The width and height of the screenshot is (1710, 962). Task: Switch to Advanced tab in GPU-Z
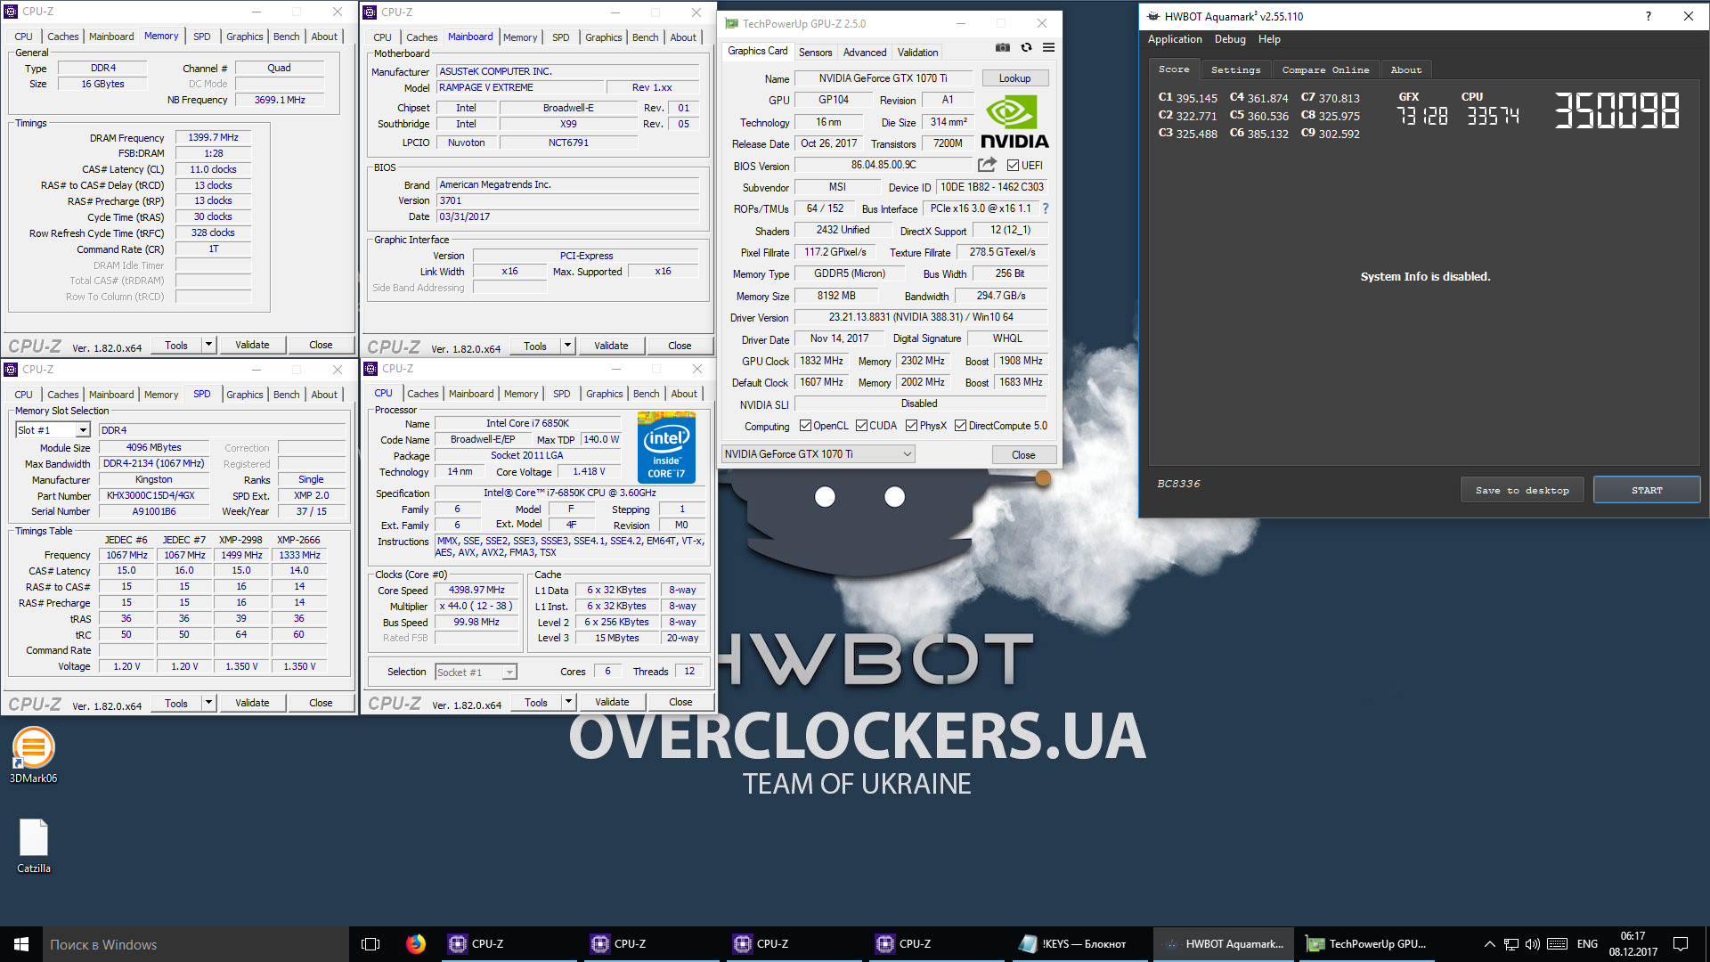[x=864, y=53]
